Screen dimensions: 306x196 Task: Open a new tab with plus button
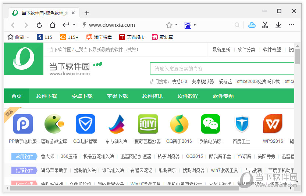(x=87, y=13)
